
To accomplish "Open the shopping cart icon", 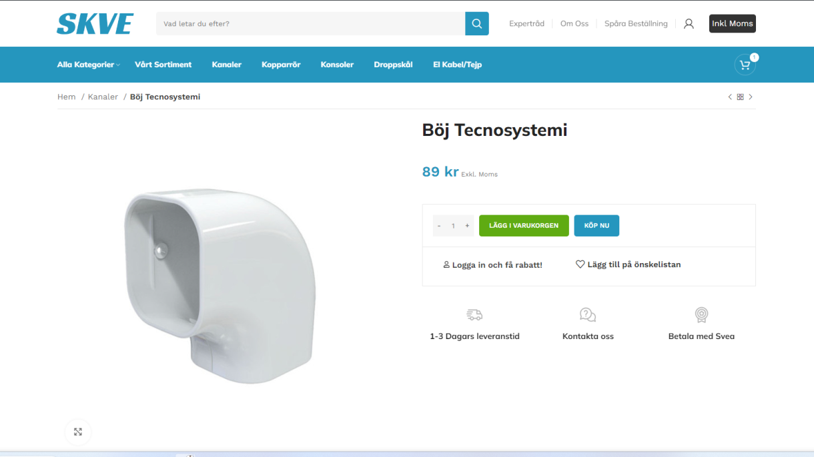I will [745, 65].
